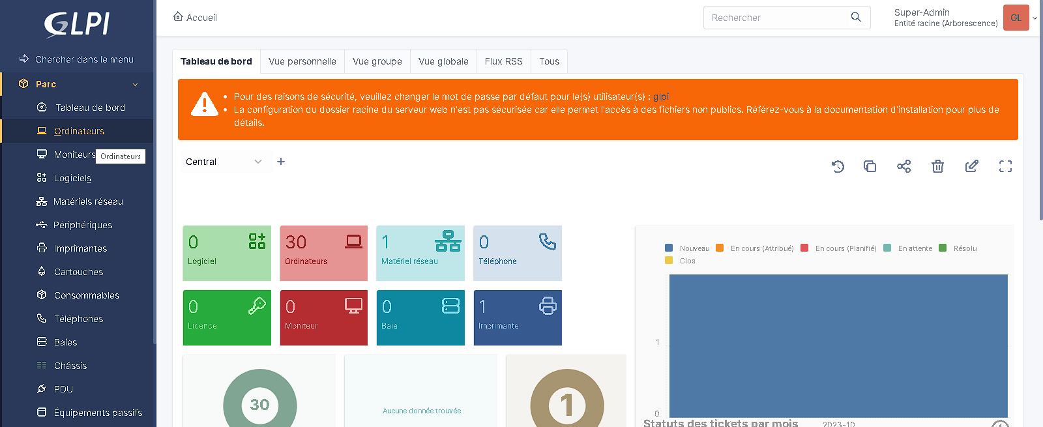Toggle fullscreen mode for the dashboard
Image resolution: width=1043 pixels, height=427 pixels.
(1005, 166)
